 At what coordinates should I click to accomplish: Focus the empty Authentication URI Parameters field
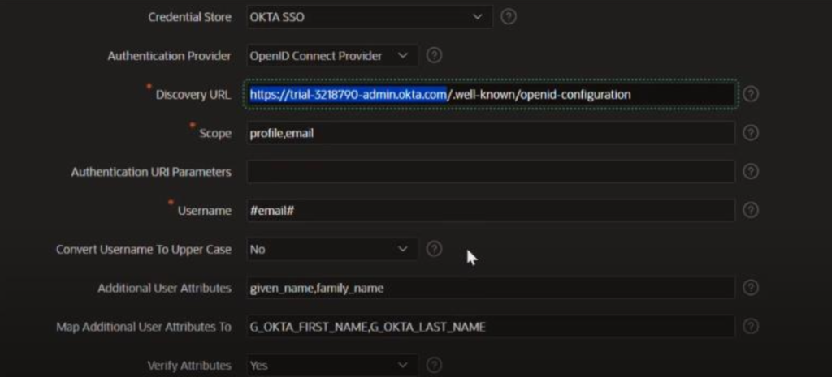point(491,172)
